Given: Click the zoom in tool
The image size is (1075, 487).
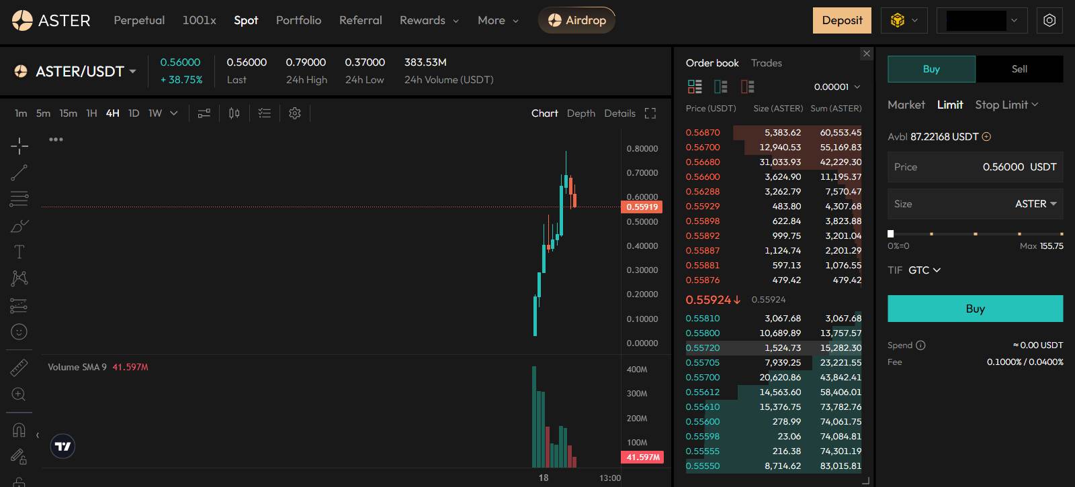Looking at the screenshot, I should pyautogui.click(x=19, y=394).
